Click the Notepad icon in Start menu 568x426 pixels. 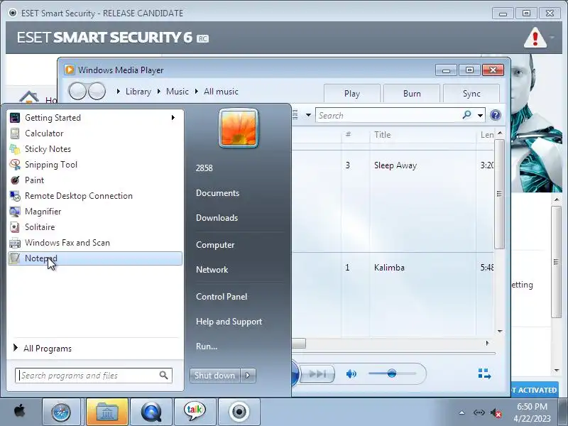point(15,258)
